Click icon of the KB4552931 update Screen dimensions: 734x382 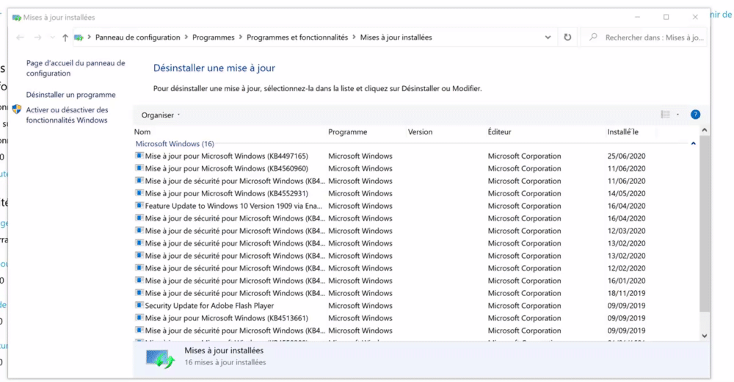coord(139,192)
